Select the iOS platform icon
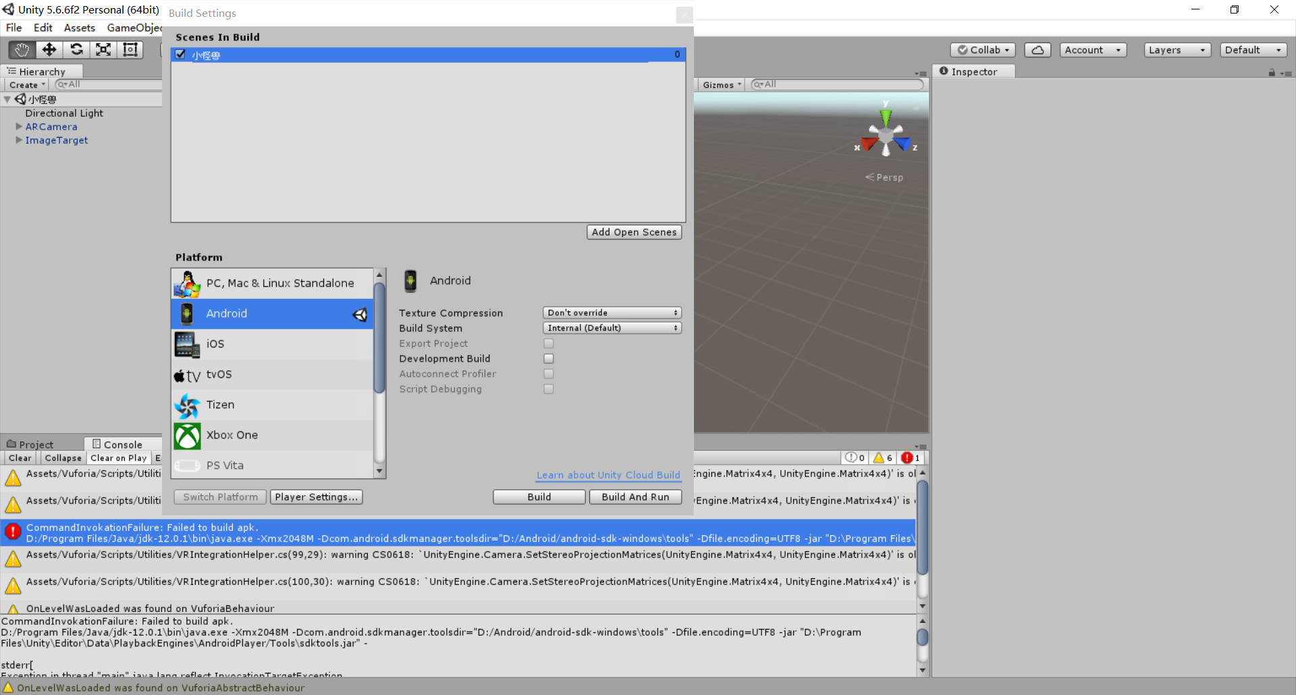The height and width of the screenshot is (695, 1296). (188, 344)
